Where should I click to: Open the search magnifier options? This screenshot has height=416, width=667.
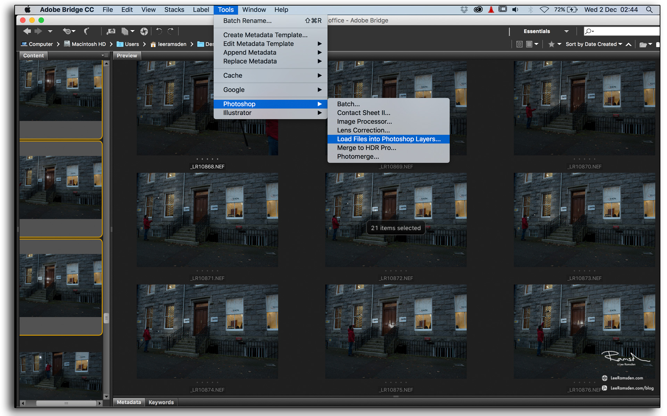pyautogui.click(x=589, y=31)
